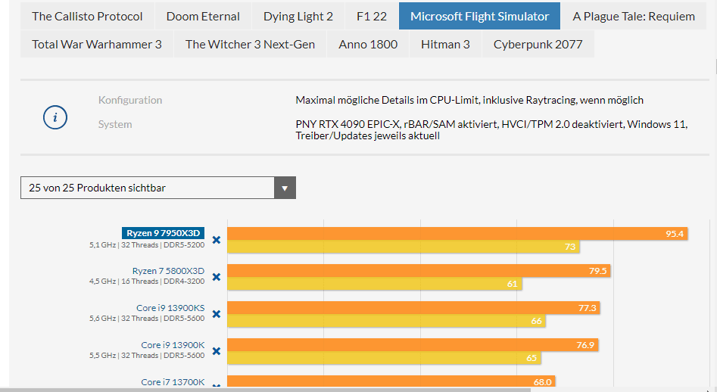Viewport: 717px width, 392px height.
Task: Click the dropdown arrow of product filter
Action: [x=285, y=188]
